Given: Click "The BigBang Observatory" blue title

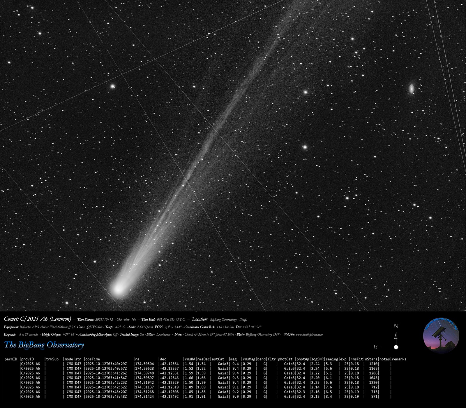Looking at the screenshot, I should [x=44, y=345].
